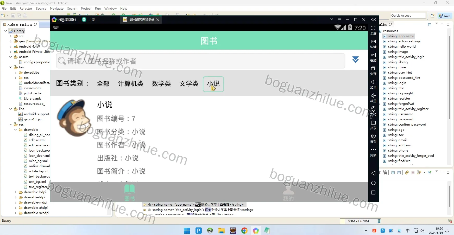Viewport: 454px width, 235px height.
Task: Click the Quick Access field
Action: 408,16
